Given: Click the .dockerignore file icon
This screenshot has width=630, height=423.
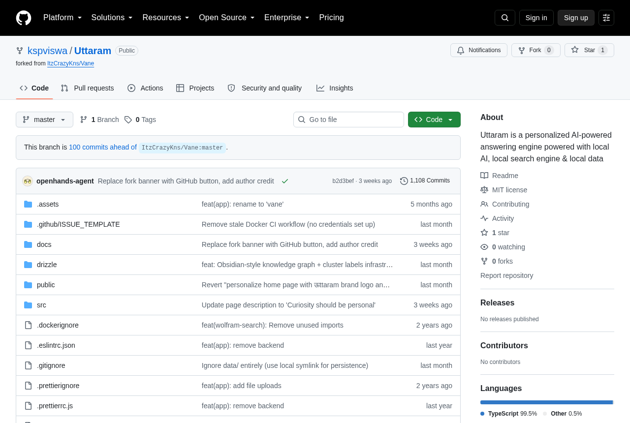Looking at the screenshot, I should [x=28, y=325].
